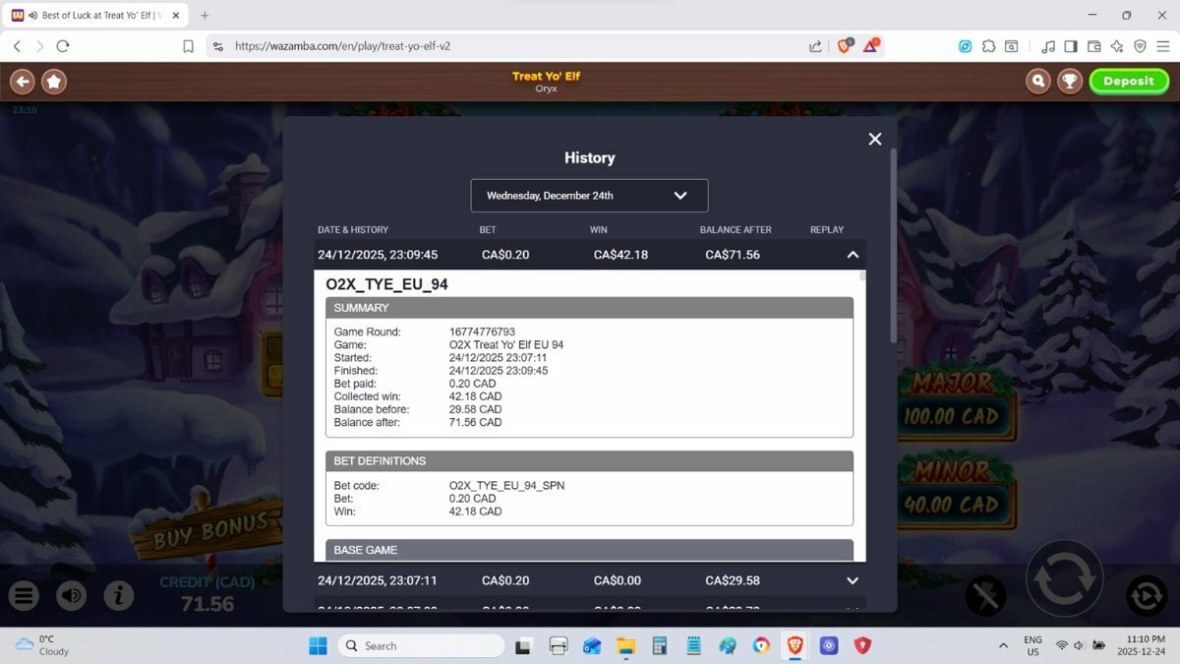
Task: Open the search magnifier in game header
Action: [1037, 82]
